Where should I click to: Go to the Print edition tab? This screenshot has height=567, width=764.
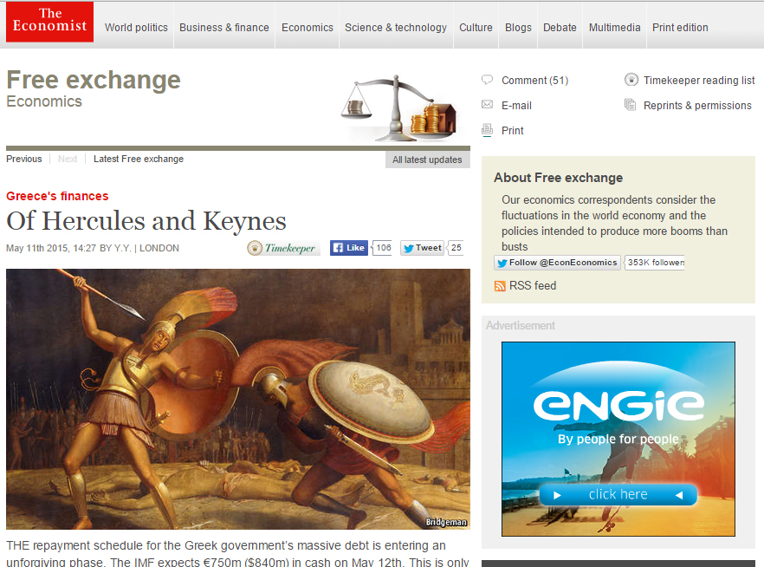[680, 28]
